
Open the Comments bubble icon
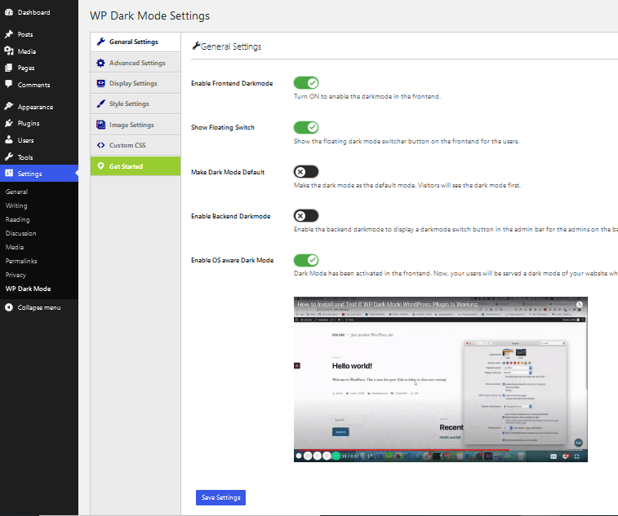9,84
